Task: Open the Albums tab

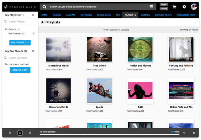Action: coord(71,15)
